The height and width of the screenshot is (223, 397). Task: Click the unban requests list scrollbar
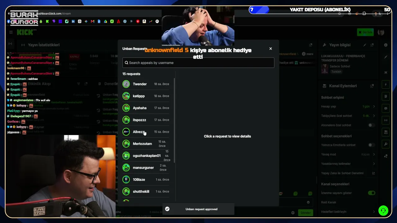pyautogui.click(x=175, y=120)
